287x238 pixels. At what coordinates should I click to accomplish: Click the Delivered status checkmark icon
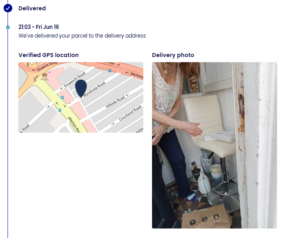(8, 8)
